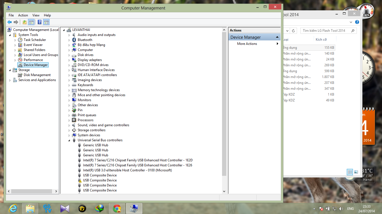Expand the Local Users and Groups node
This screenshot has height=214, width=382.
pos(15,55)
